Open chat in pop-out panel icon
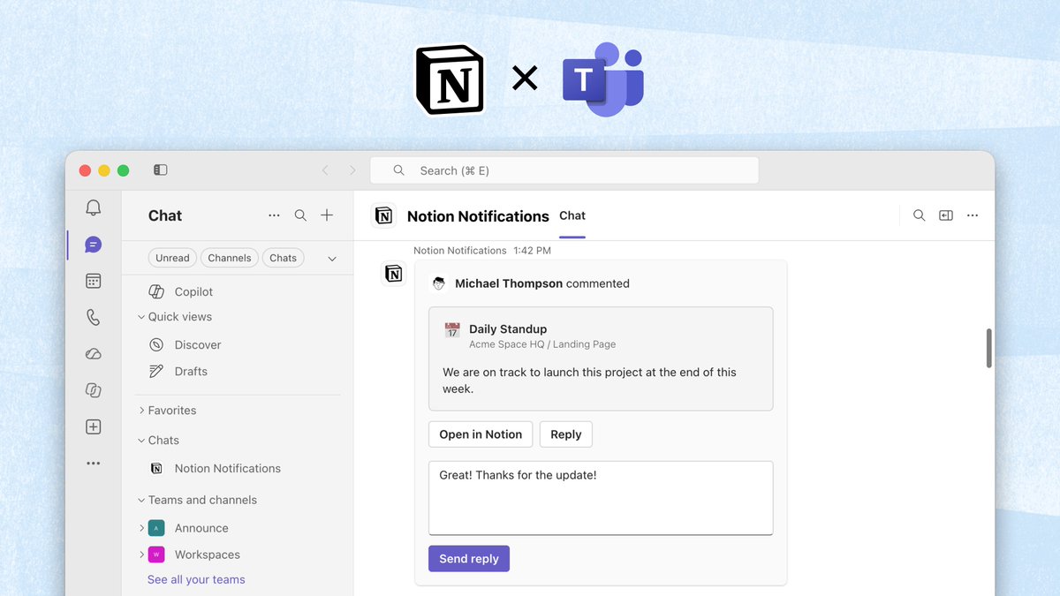 pos(945,215)
